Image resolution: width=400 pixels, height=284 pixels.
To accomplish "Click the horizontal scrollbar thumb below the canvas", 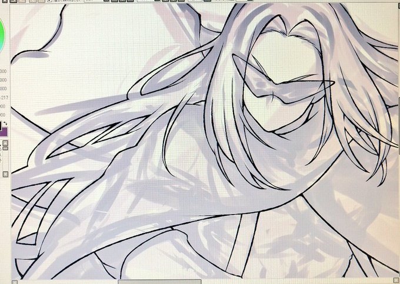I will 159,282.
